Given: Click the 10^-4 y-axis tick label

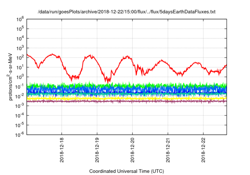Looking at the screenshot, I should click(x=20, y=115).
